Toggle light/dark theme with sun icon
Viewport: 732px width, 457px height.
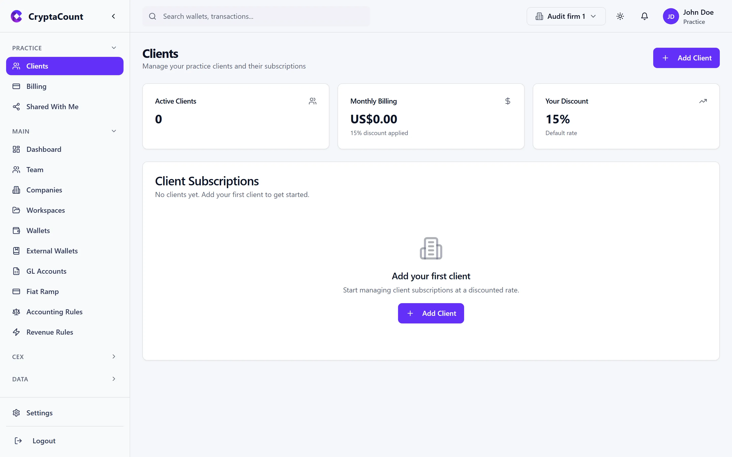(x=620, y=16)
